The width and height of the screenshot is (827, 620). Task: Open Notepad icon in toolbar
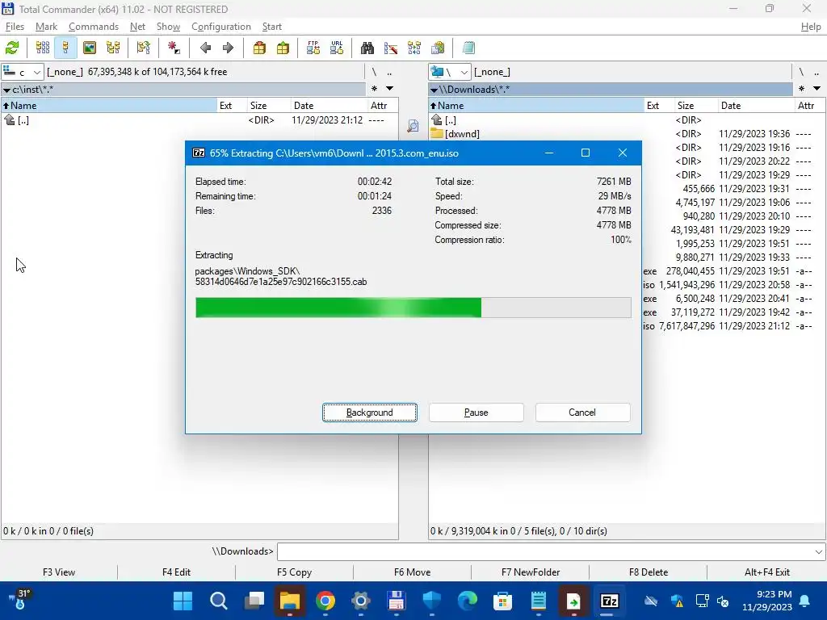click(468, 48)
